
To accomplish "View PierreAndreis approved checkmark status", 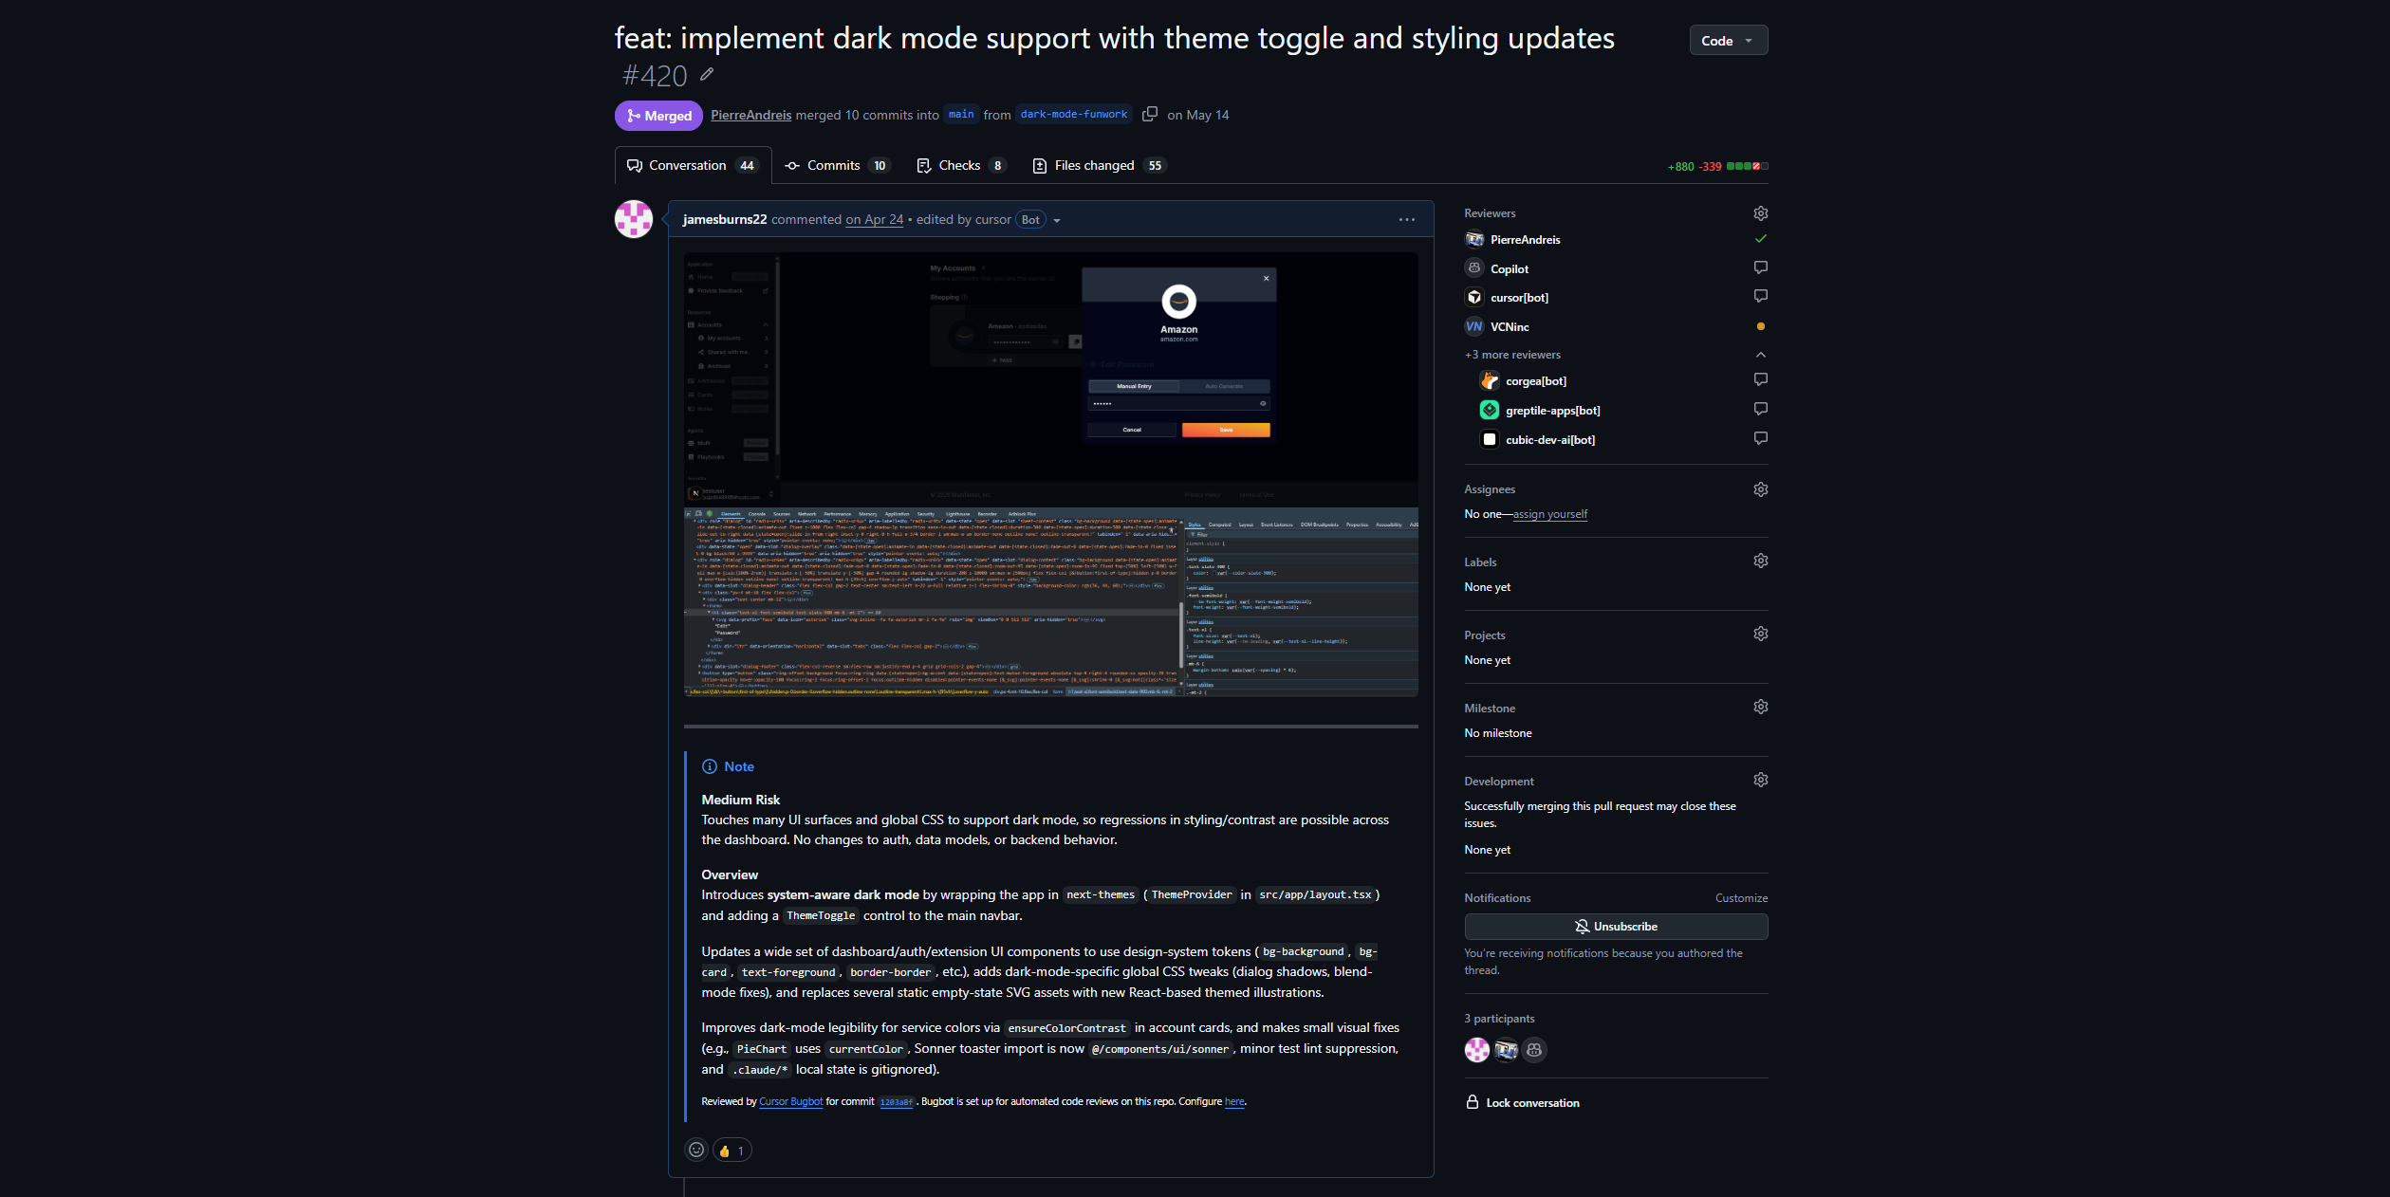I will click(1761, 239).
